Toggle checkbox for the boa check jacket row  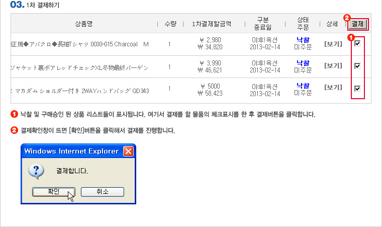pyautogui.click(x=357, y=65)
